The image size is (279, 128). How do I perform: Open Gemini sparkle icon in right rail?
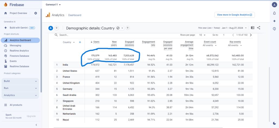[x=274, y=21]
